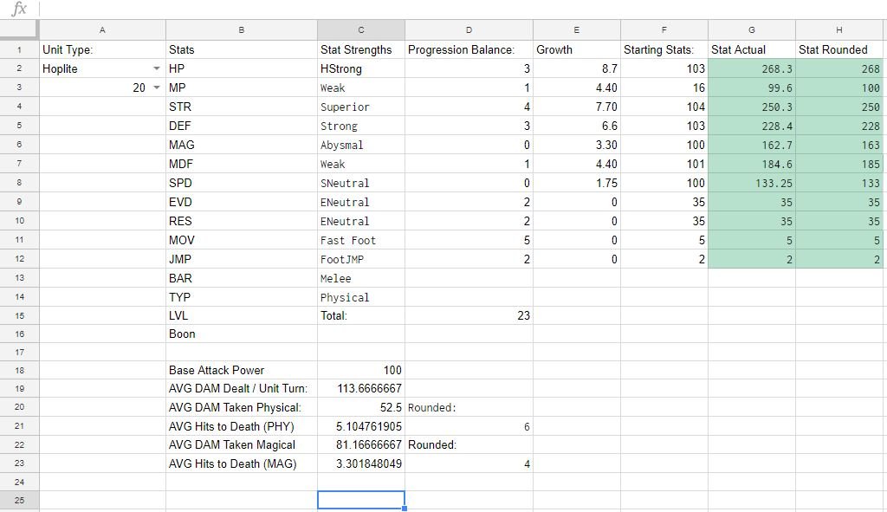Click the 'Stats' header cell

click(242, 49)
